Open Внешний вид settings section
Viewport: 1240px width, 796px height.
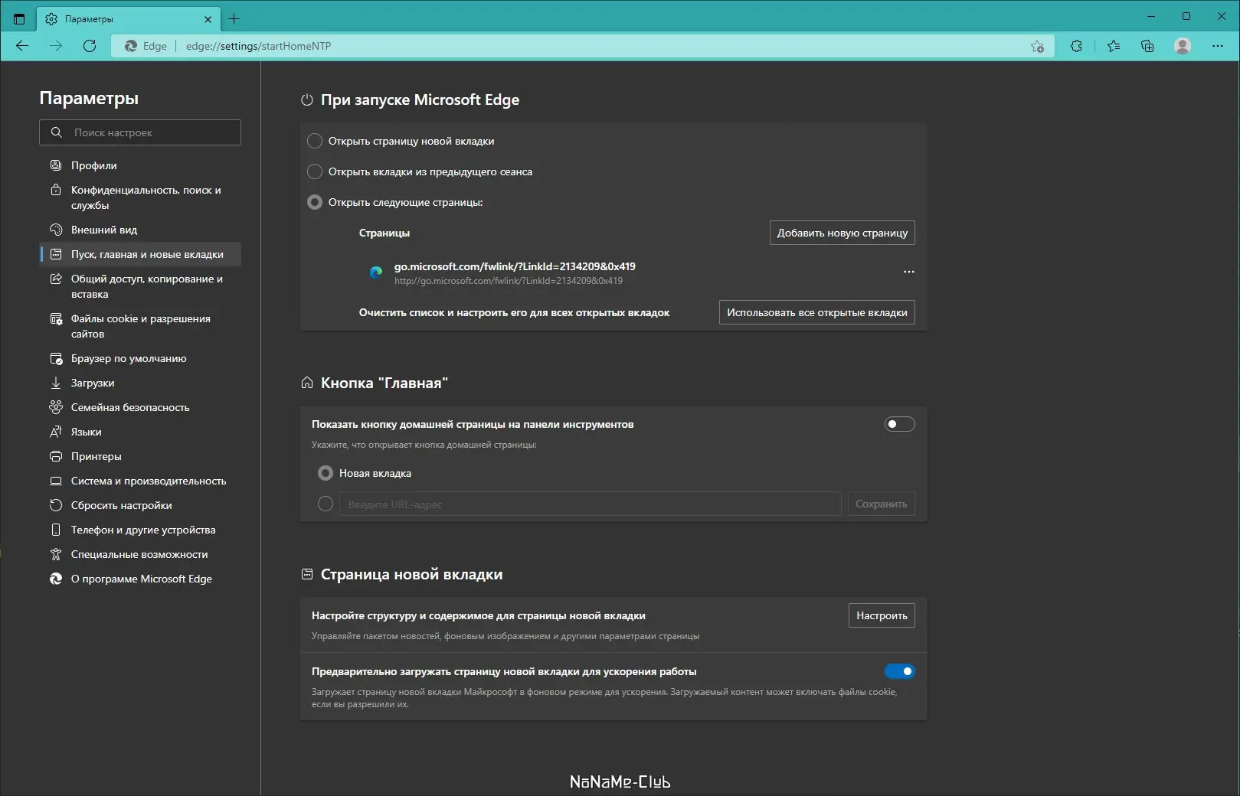click(x=141, y=230)
